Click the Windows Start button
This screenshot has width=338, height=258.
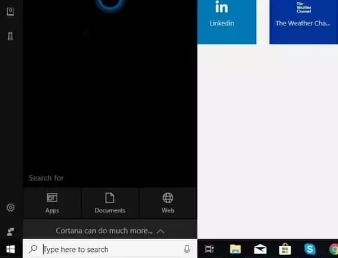tap(11, 249)
